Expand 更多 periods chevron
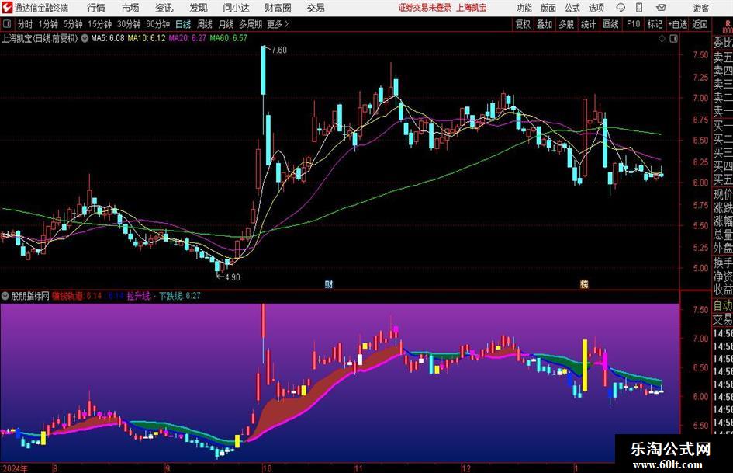This screenshot has height=473, width=733. [x=278, y=24]
